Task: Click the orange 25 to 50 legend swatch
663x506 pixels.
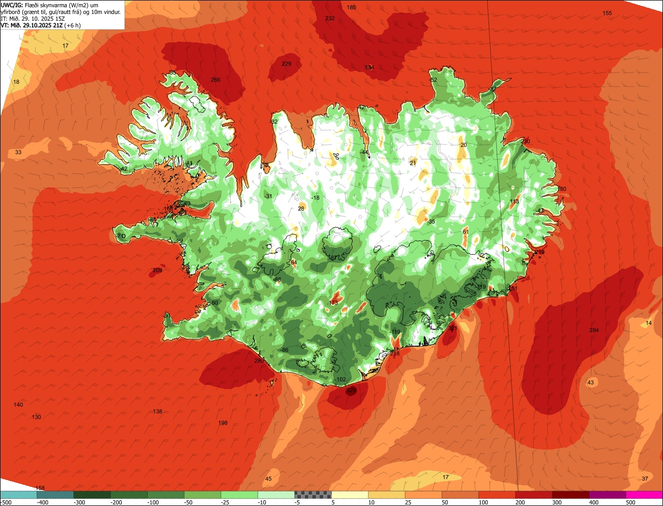Action: [x=423, y=495]
